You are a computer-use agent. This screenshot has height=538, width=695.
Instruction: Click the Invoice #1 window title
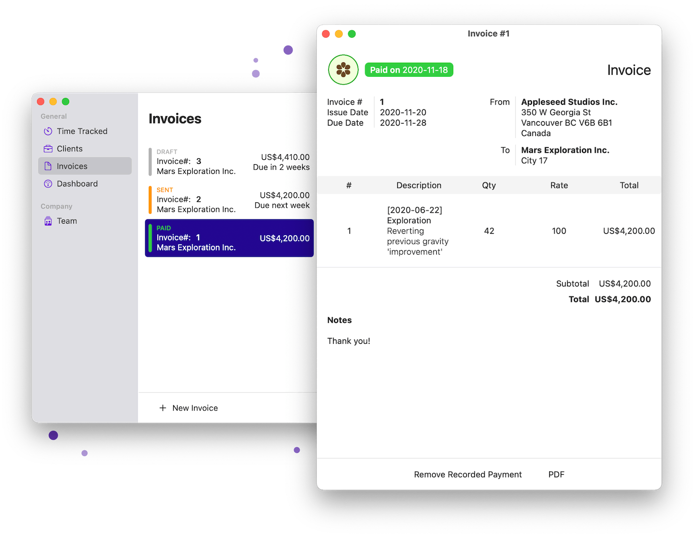[x=488, y=33]
